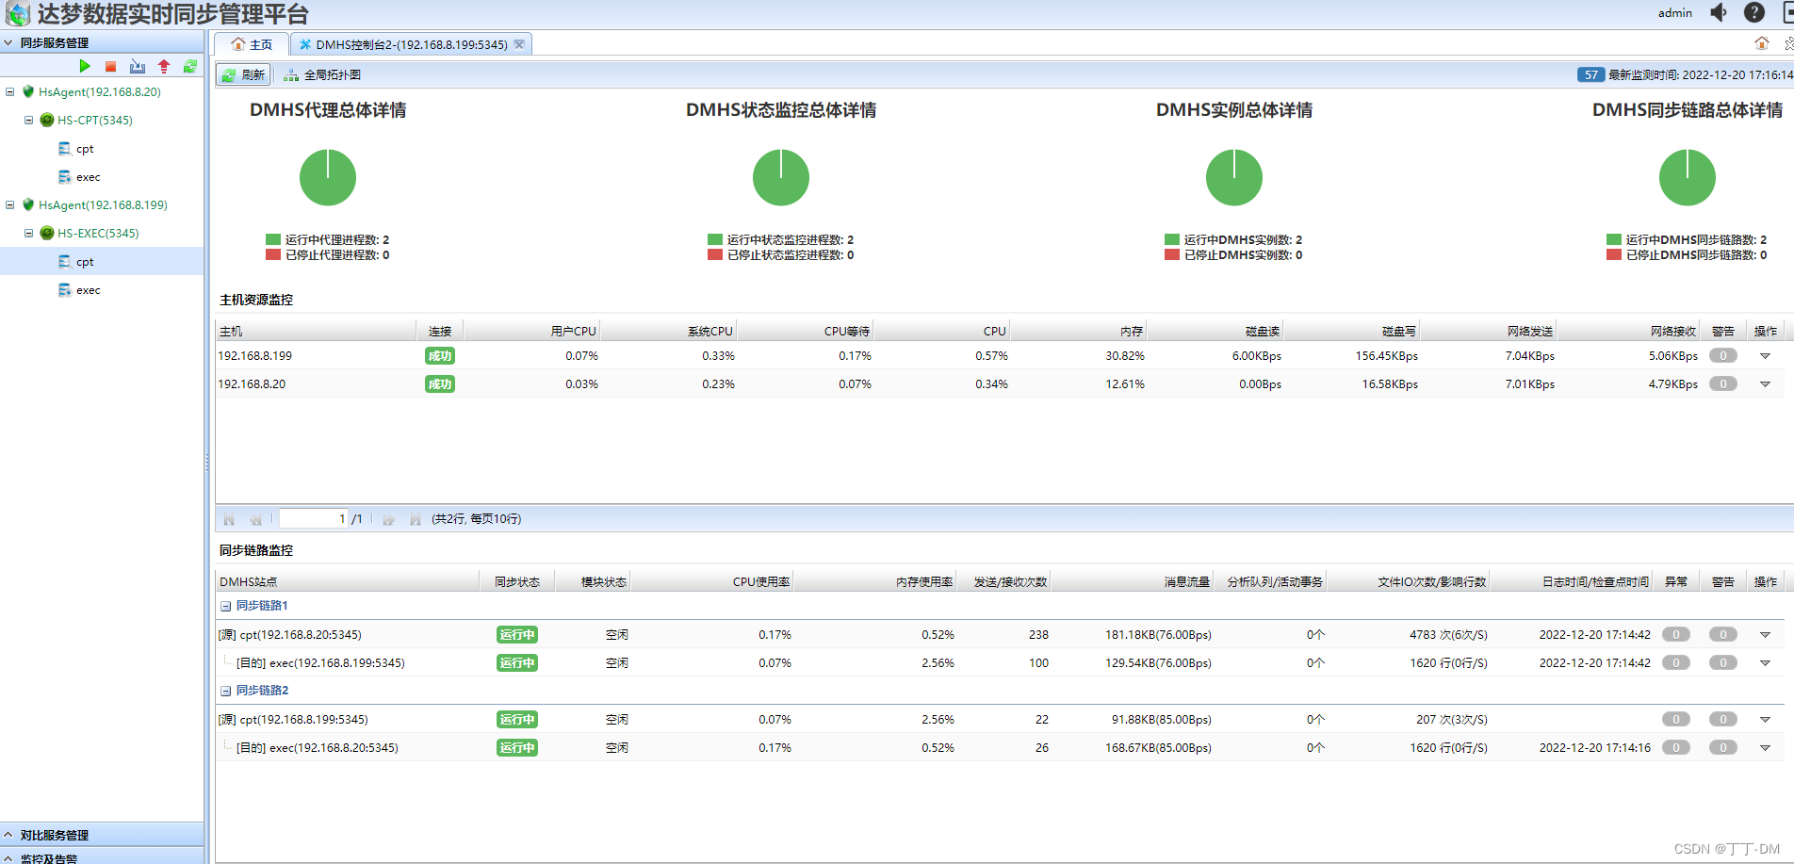Image resolution: width=1794 pixels, height=864 pixels.
Task: Open operation menu for exec(192.168.8.20:5345) row
Action: [1764, 747]
